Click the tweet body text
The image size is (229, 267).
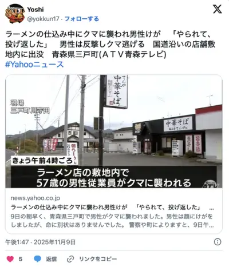click(110, 44)
